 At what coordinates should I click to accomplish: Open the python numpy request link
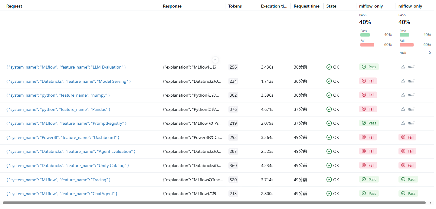point(58,95)
